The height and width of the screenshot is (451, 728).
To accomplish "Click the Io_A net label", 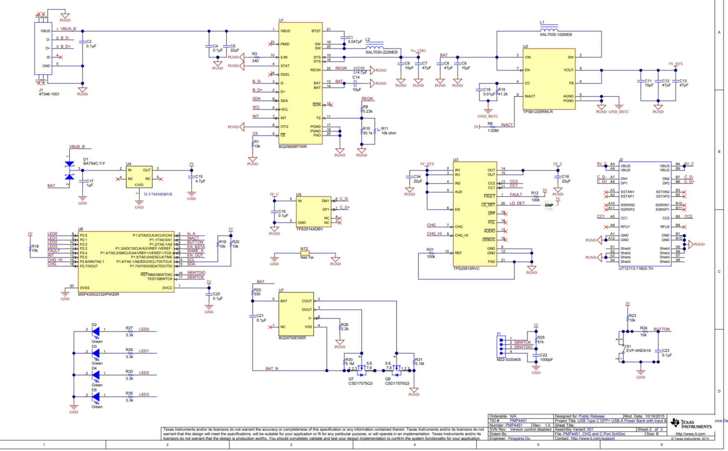I will (x=191, y=234).
